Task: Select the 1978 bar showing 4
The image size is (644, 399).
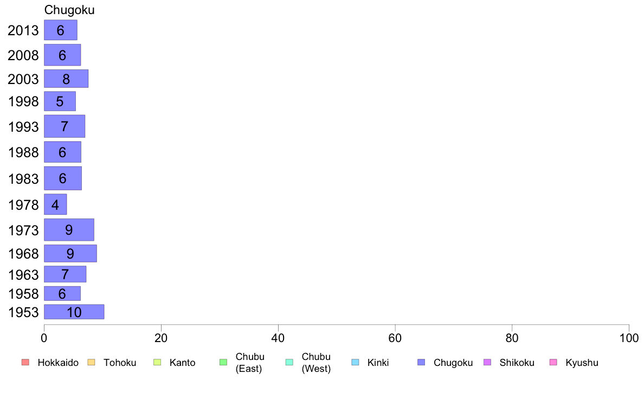Action: point(55,204)
